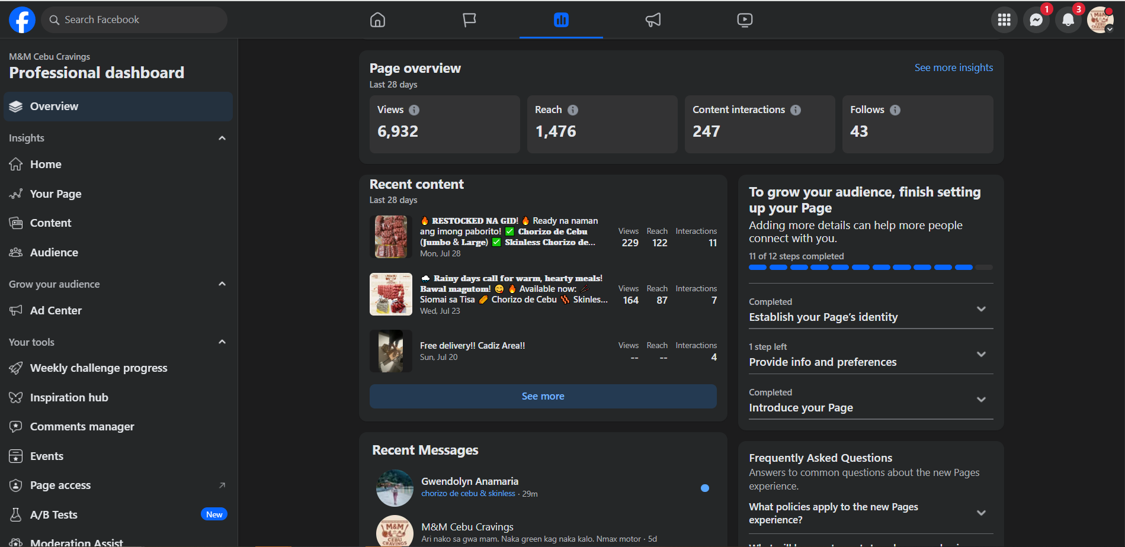The image size is (1125, 547).
Task: Click the Search Facebook field
Action: (136, 20)
